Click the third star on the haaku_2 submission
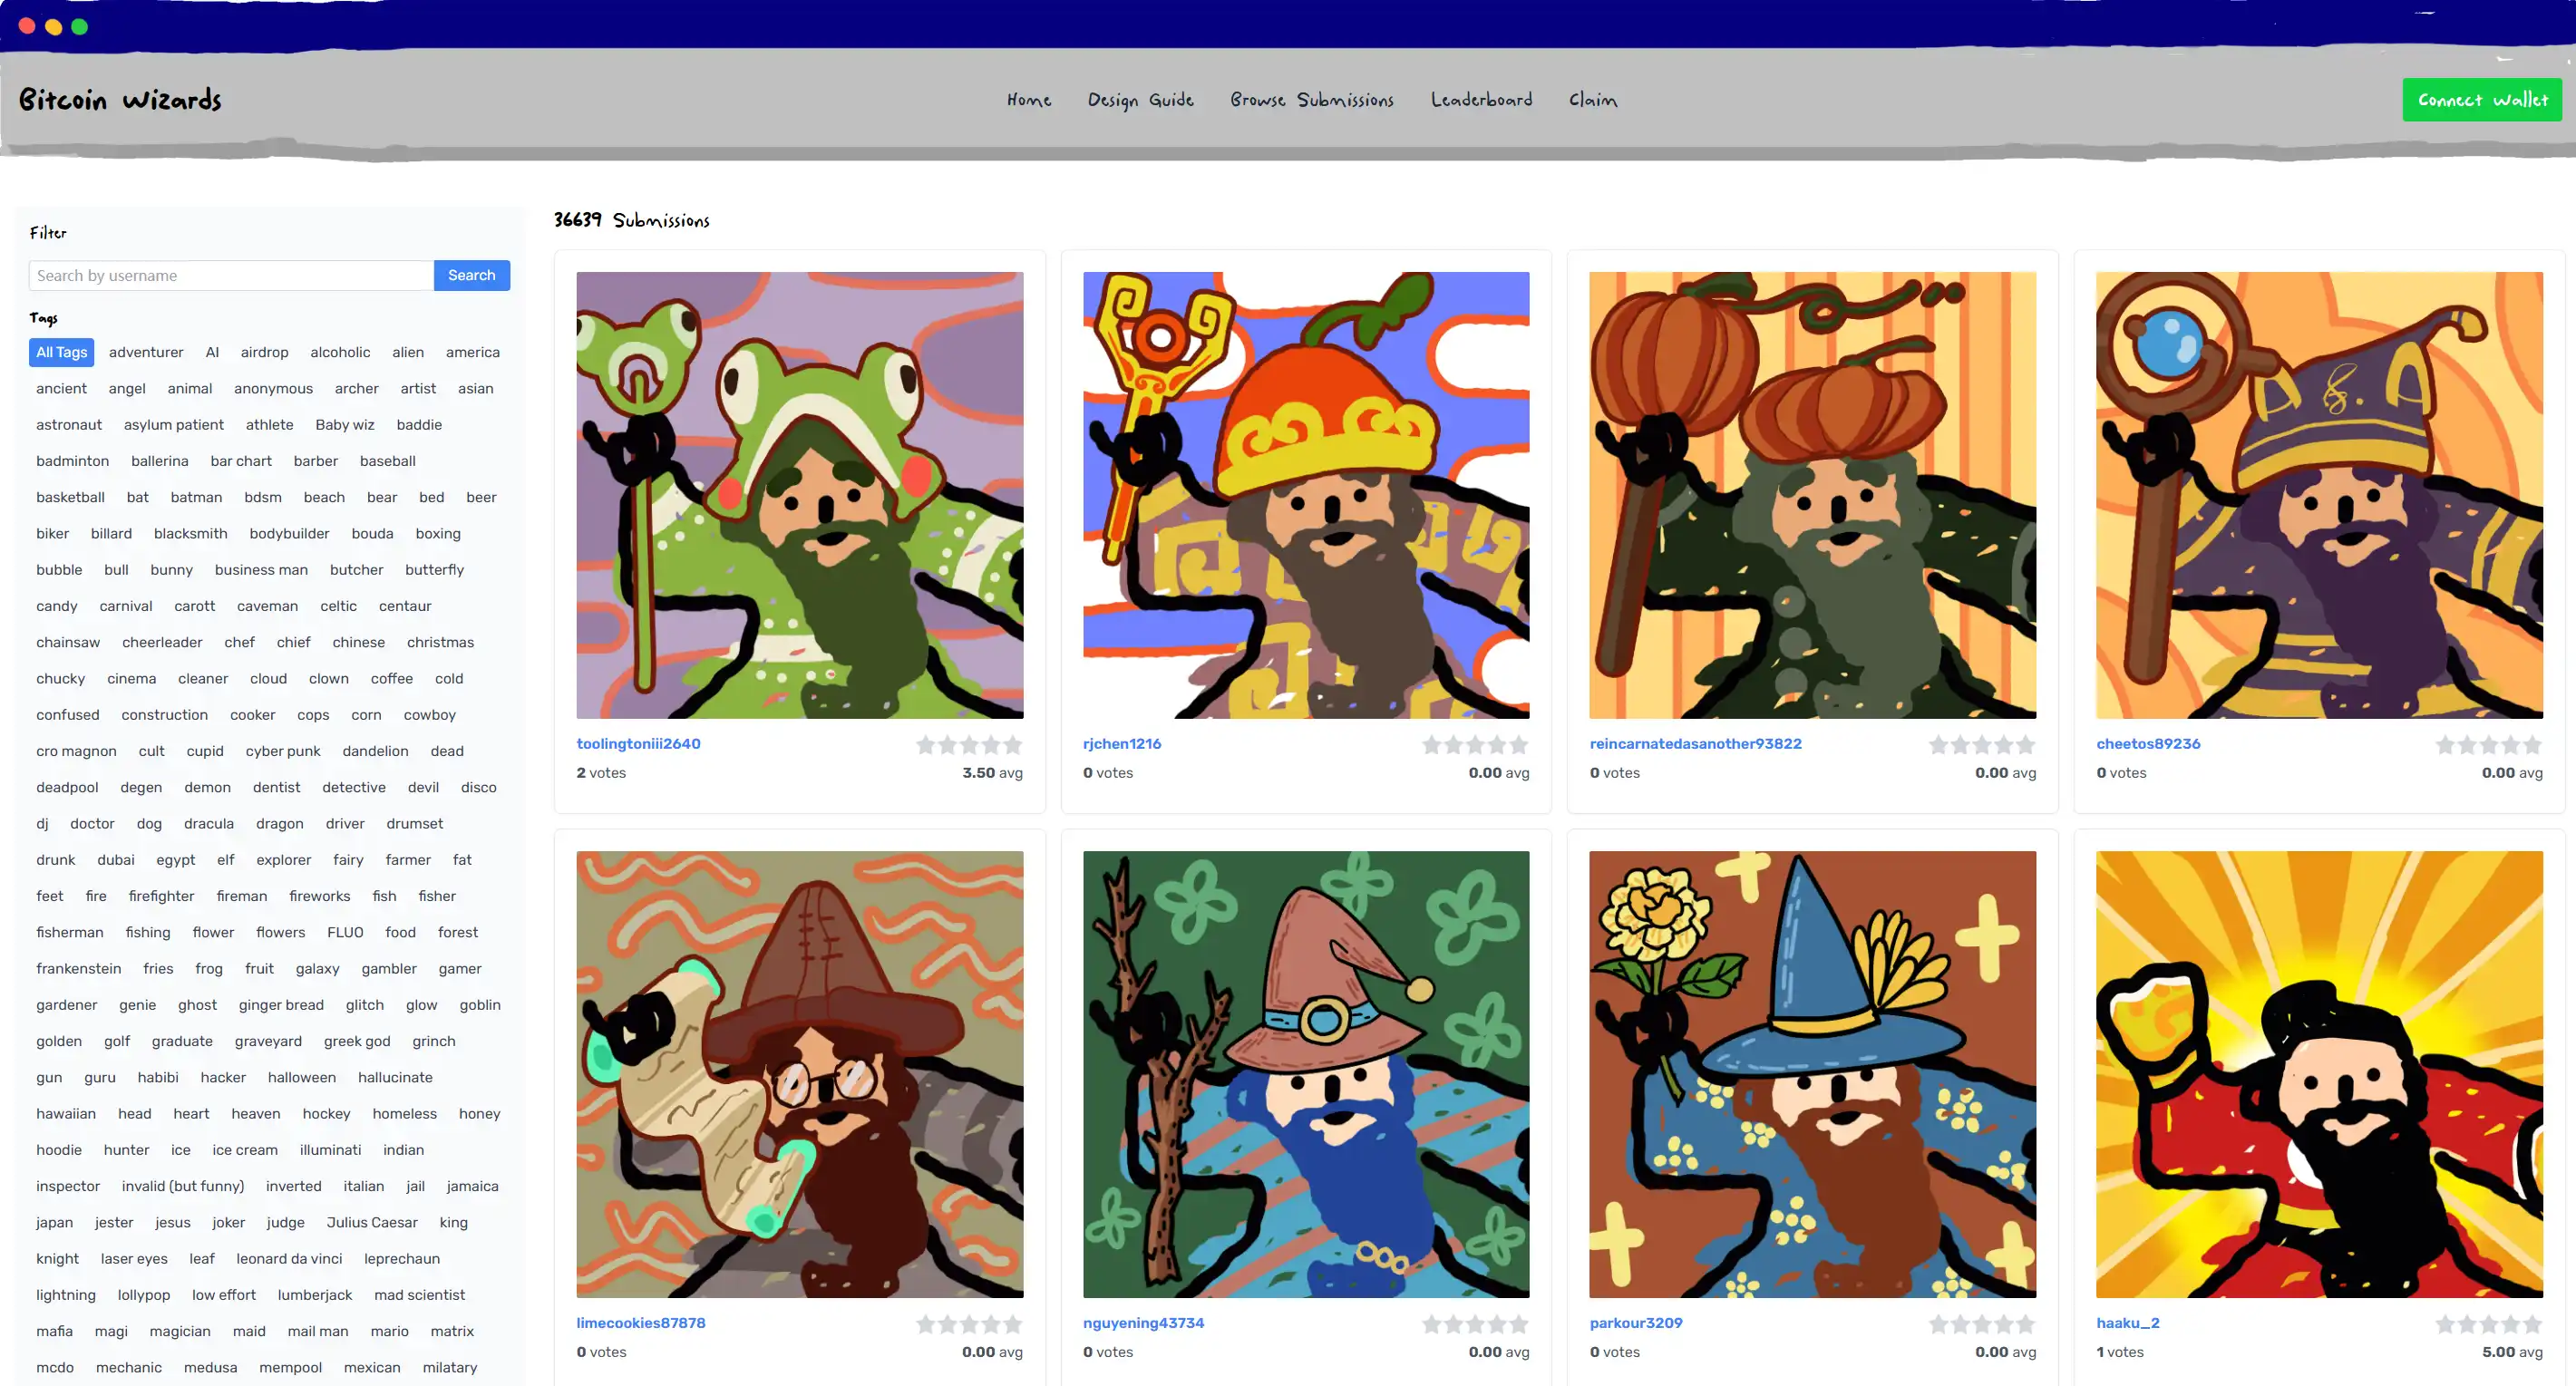Screen dimensions: 2576x1386 (2489, 1324)
